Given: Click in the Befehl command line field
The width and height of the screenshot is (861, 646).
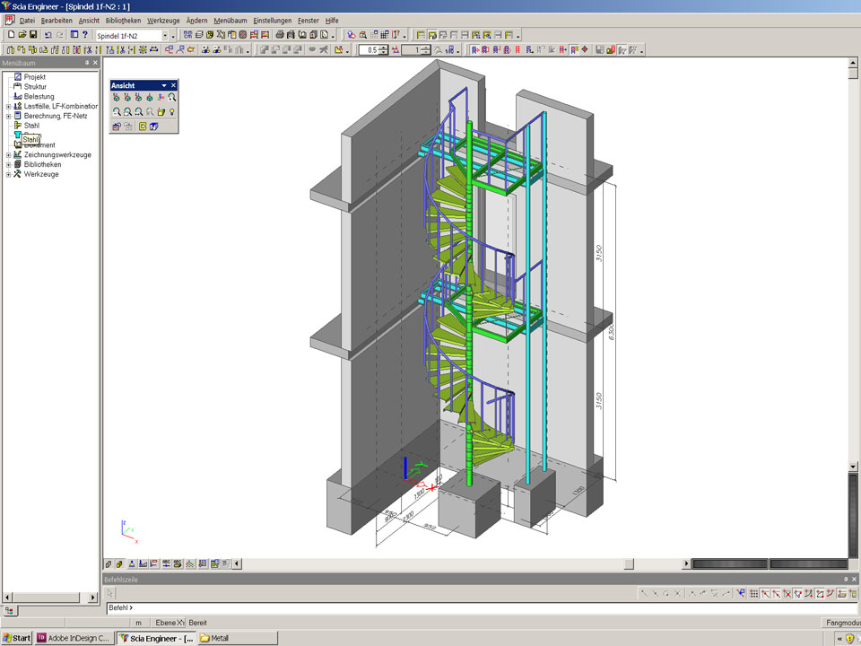Looking at the screenshot, I should pos(448,608).
